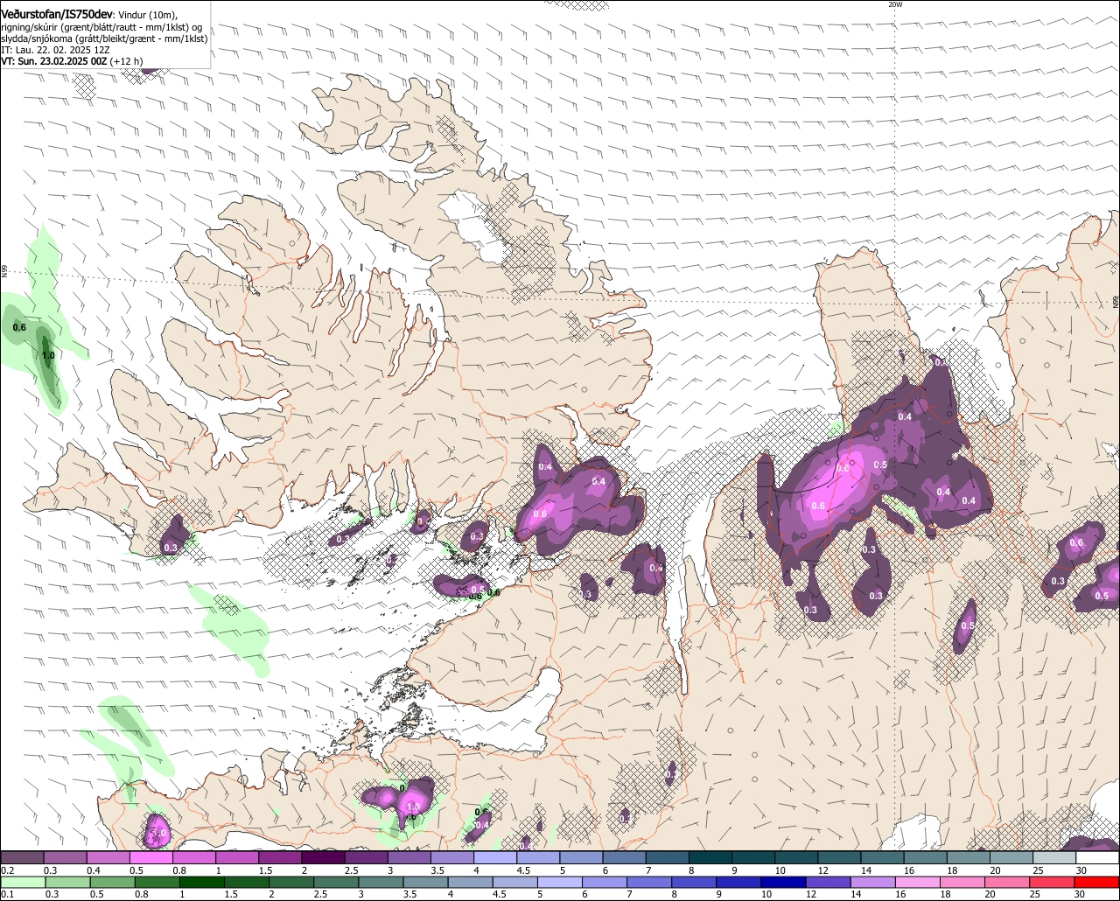Select the light lavender 4–4.5 upper legend swatch
This screenshot has height=901, width=1120.
[494, 858]
